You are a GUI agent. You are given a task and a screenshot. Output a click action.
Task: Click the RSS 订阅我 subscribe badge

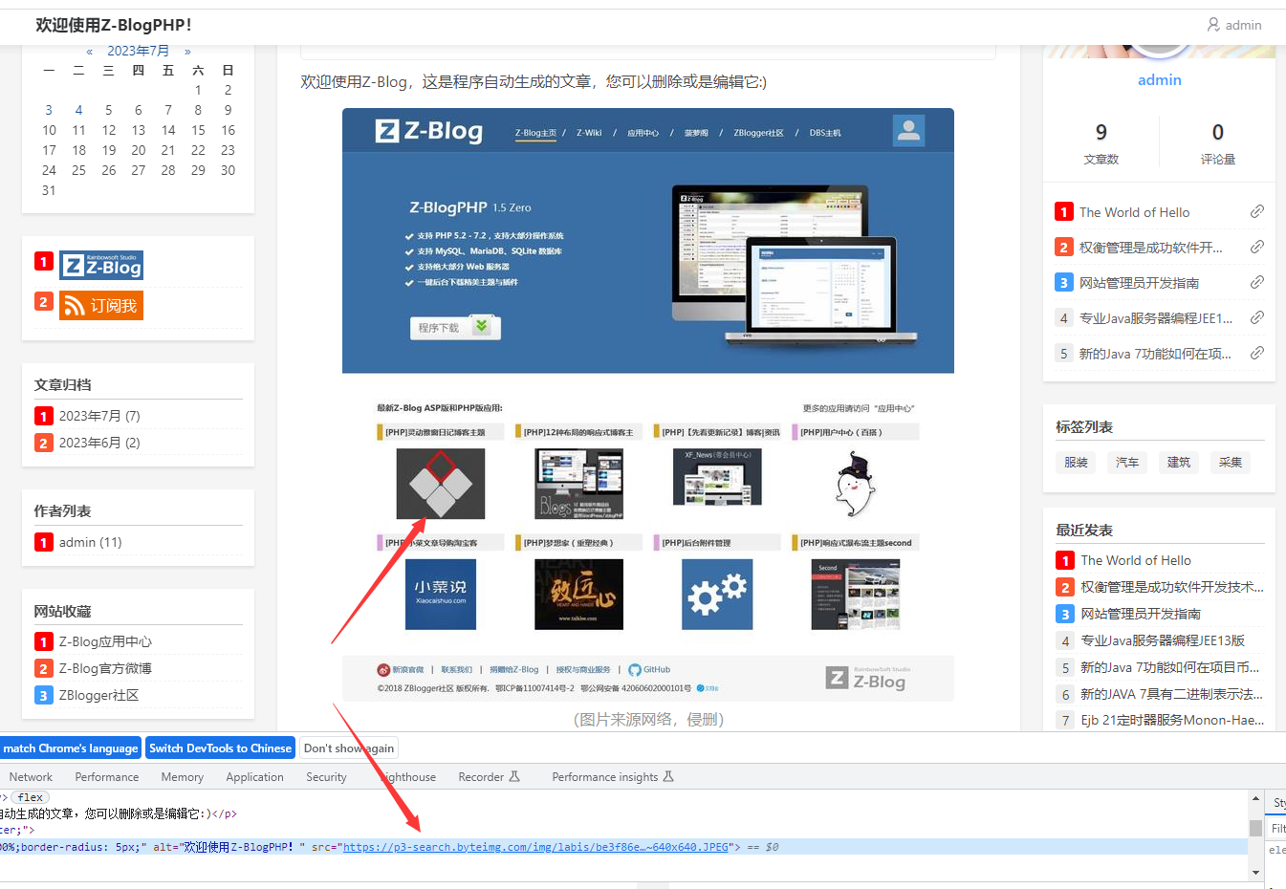pos(101,306)
